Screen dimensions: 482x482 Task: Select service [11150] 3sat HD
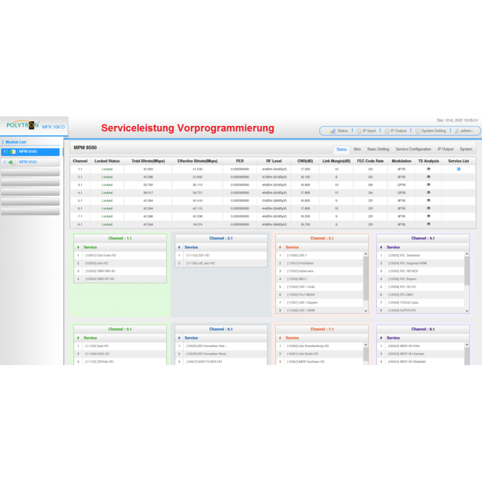[120, 346]
